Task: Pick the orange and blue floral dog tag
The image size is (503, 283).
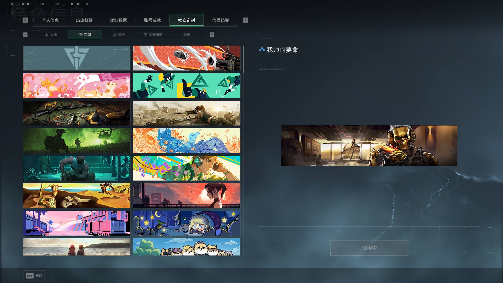Action: tap(187, 141)
